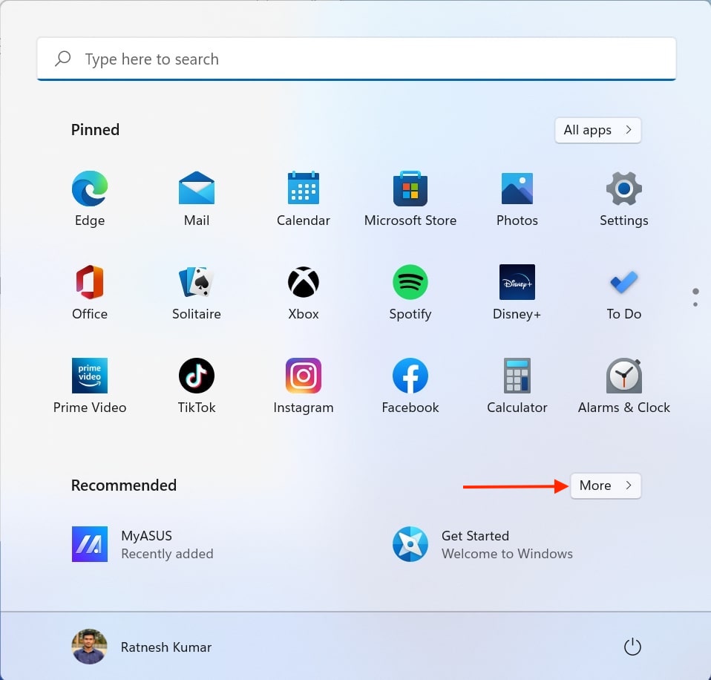Expand More recommended items
Viewport: 711px width, 680px height.
tap(605, 486)
